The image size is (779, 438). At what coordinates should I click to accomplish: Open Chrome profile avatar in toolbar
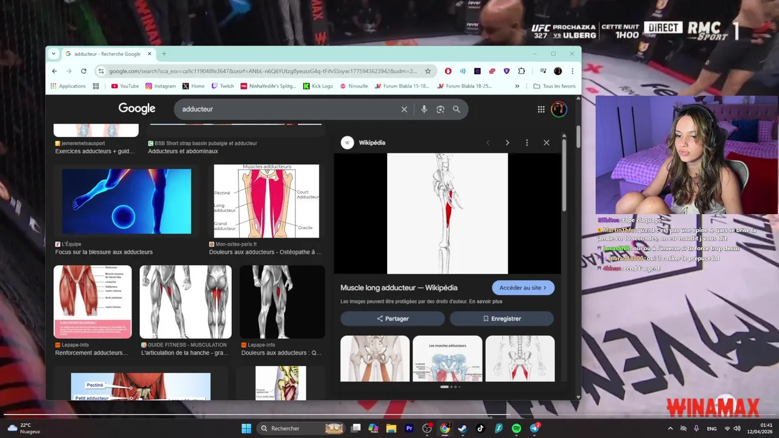(x=558, y=71)
